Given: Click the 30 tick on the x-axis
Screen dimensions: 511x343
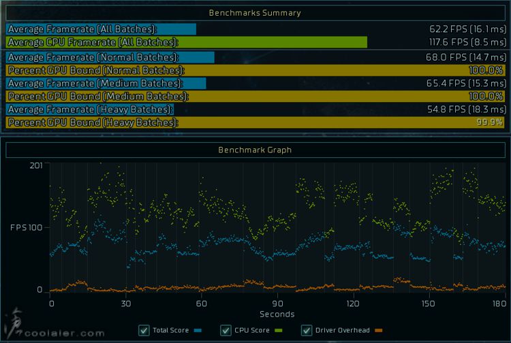Looking at the screenshot, I should tap(126, 304).
